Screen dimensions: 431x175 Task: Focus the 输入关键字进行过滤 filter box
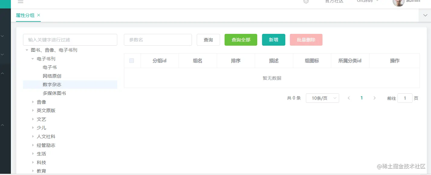point(70,40)
